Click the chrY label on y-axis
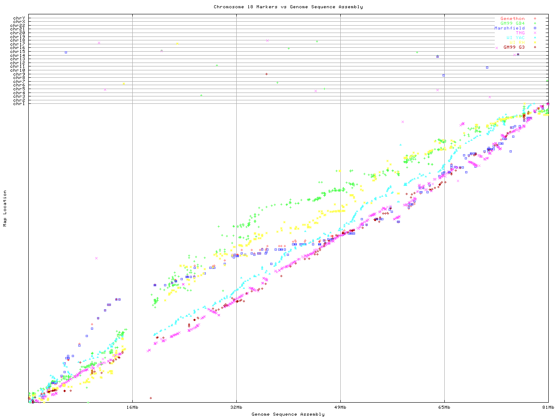557x417 pixels. tap(19, 18)
